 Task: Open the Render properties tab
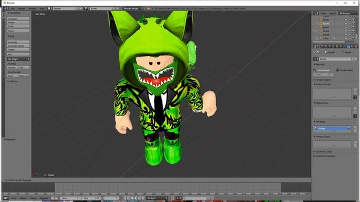322,47
